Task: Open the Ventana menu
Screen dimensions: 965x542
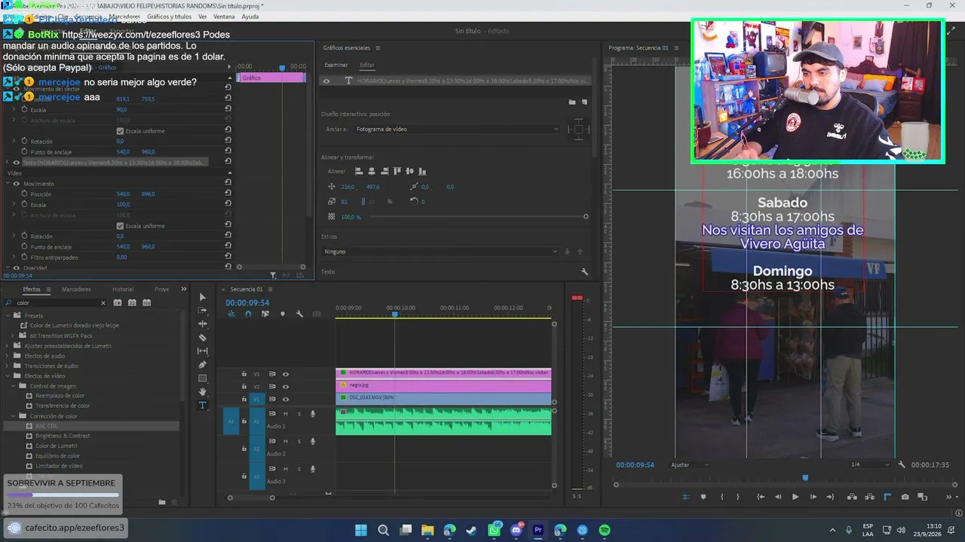Action: [x=224, y=17]
